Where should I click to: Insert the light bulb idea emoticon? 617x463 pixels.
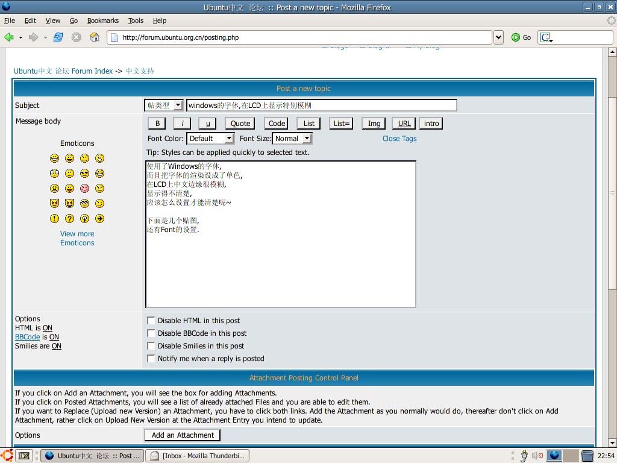pyautogui.click(x=84, y=218)
